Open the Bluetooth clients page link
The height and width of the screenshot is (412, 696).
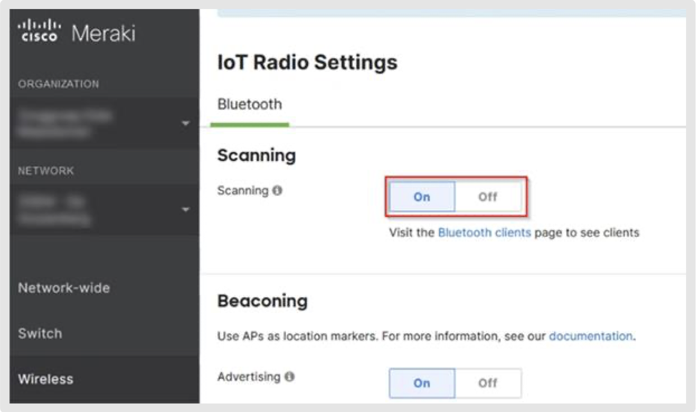tap(484, 233)
